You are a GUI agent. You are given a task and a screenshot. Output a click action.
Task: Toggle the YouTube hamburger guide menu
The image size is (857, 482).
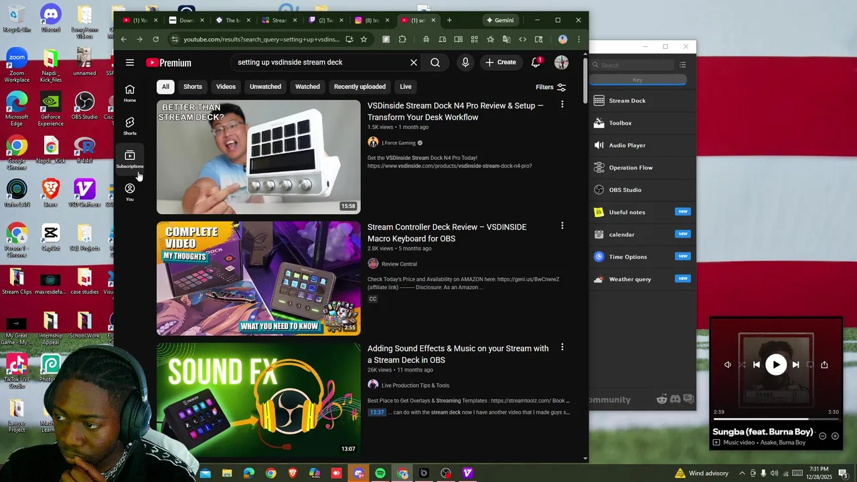pos(130,62)
